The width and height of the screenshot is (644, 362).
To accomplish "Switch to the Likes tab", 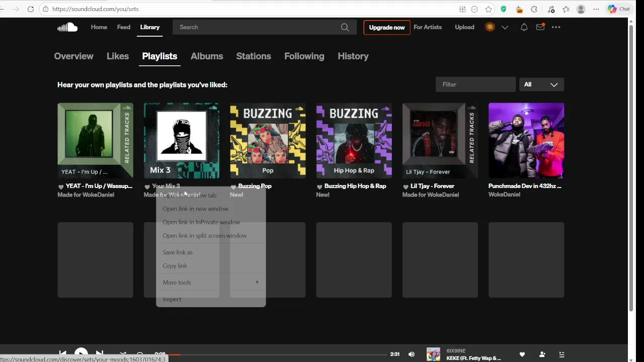I will tap(118, 56).
